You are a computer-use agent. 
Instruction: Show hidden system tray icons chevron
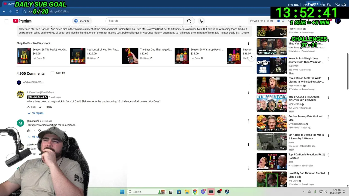pos(303,192)
